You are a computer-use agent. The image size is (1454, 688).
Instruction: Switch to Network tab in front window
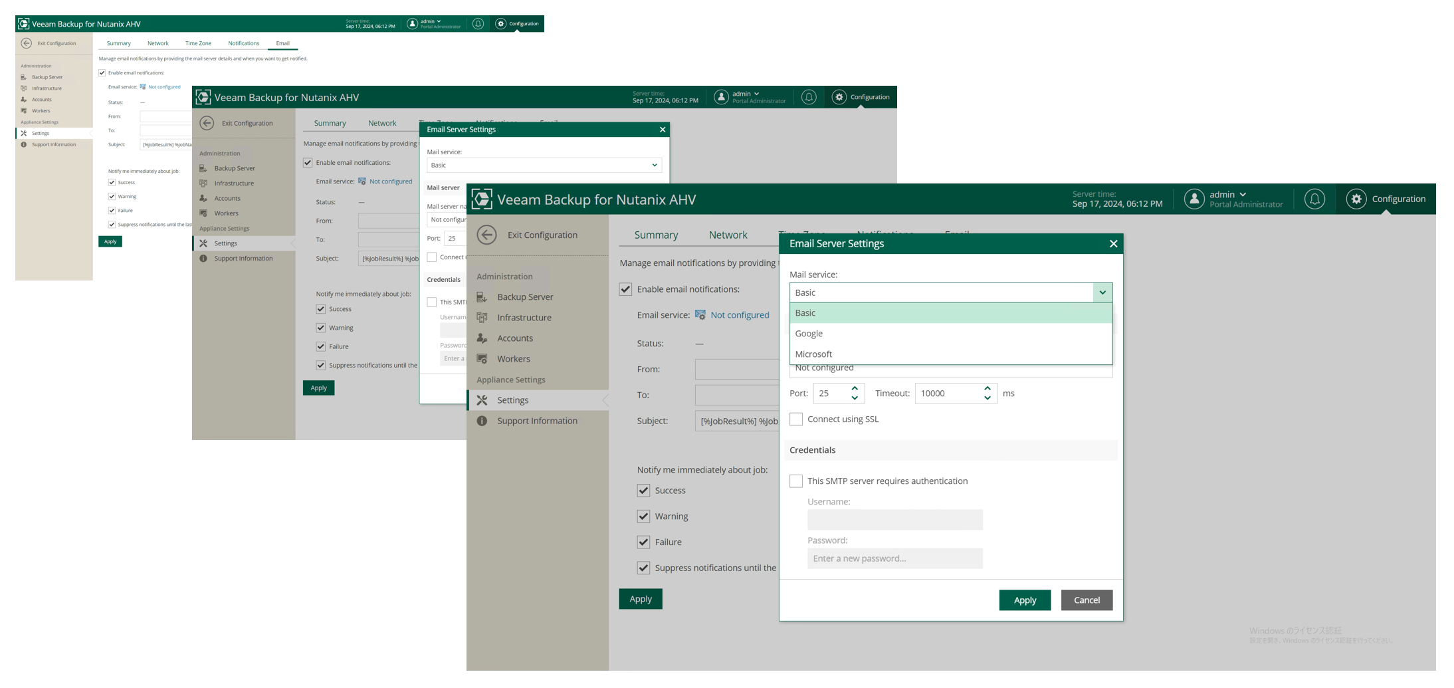pyautogui.click(x=728, y=235)
